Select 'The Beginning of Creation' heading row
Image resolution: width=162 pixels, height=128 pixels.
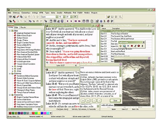click(126, 31)
